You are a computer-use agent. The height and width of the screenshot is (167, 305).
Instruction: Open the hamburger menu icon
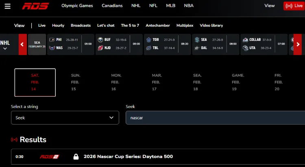pos(8,6)
